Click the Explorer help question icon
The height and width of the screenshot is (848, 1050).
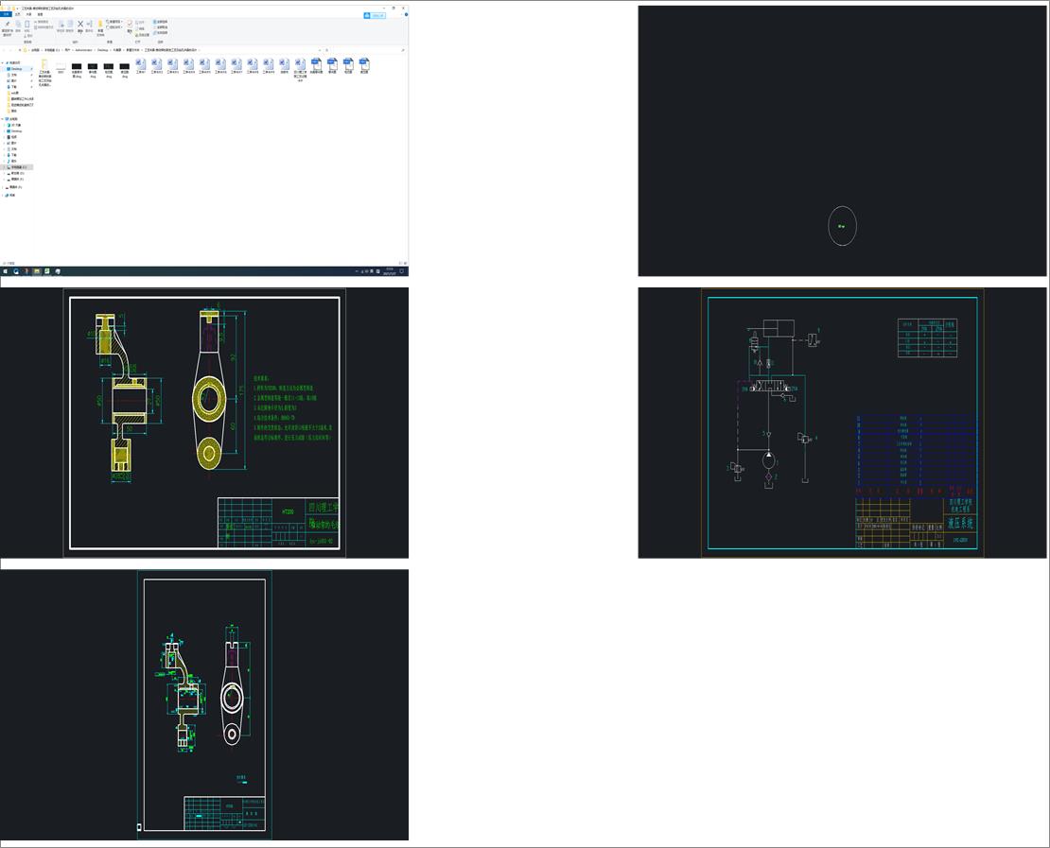point(406,15)
